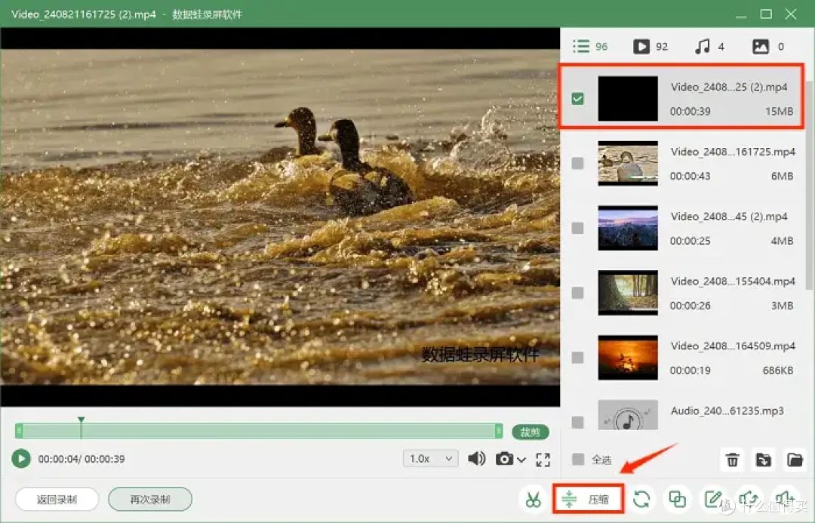Select black thumbnail of Video_2408...25 (2).mp4
815x523 pixels.
pos(628,99)
